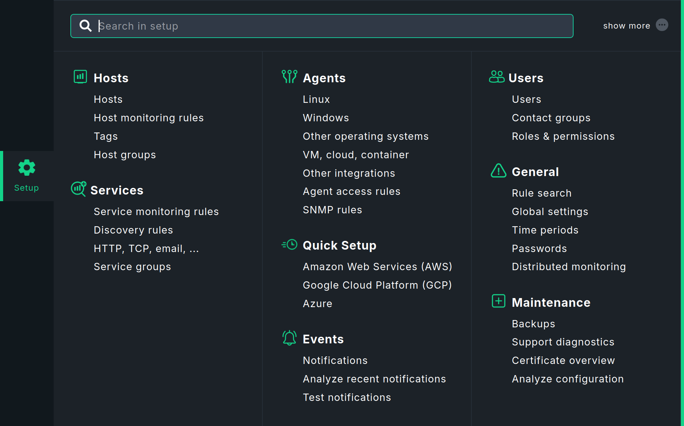Image resolution: width=684 pixels, height=426 pixels.
Task: Click the Users people icon
Action: 497,77
